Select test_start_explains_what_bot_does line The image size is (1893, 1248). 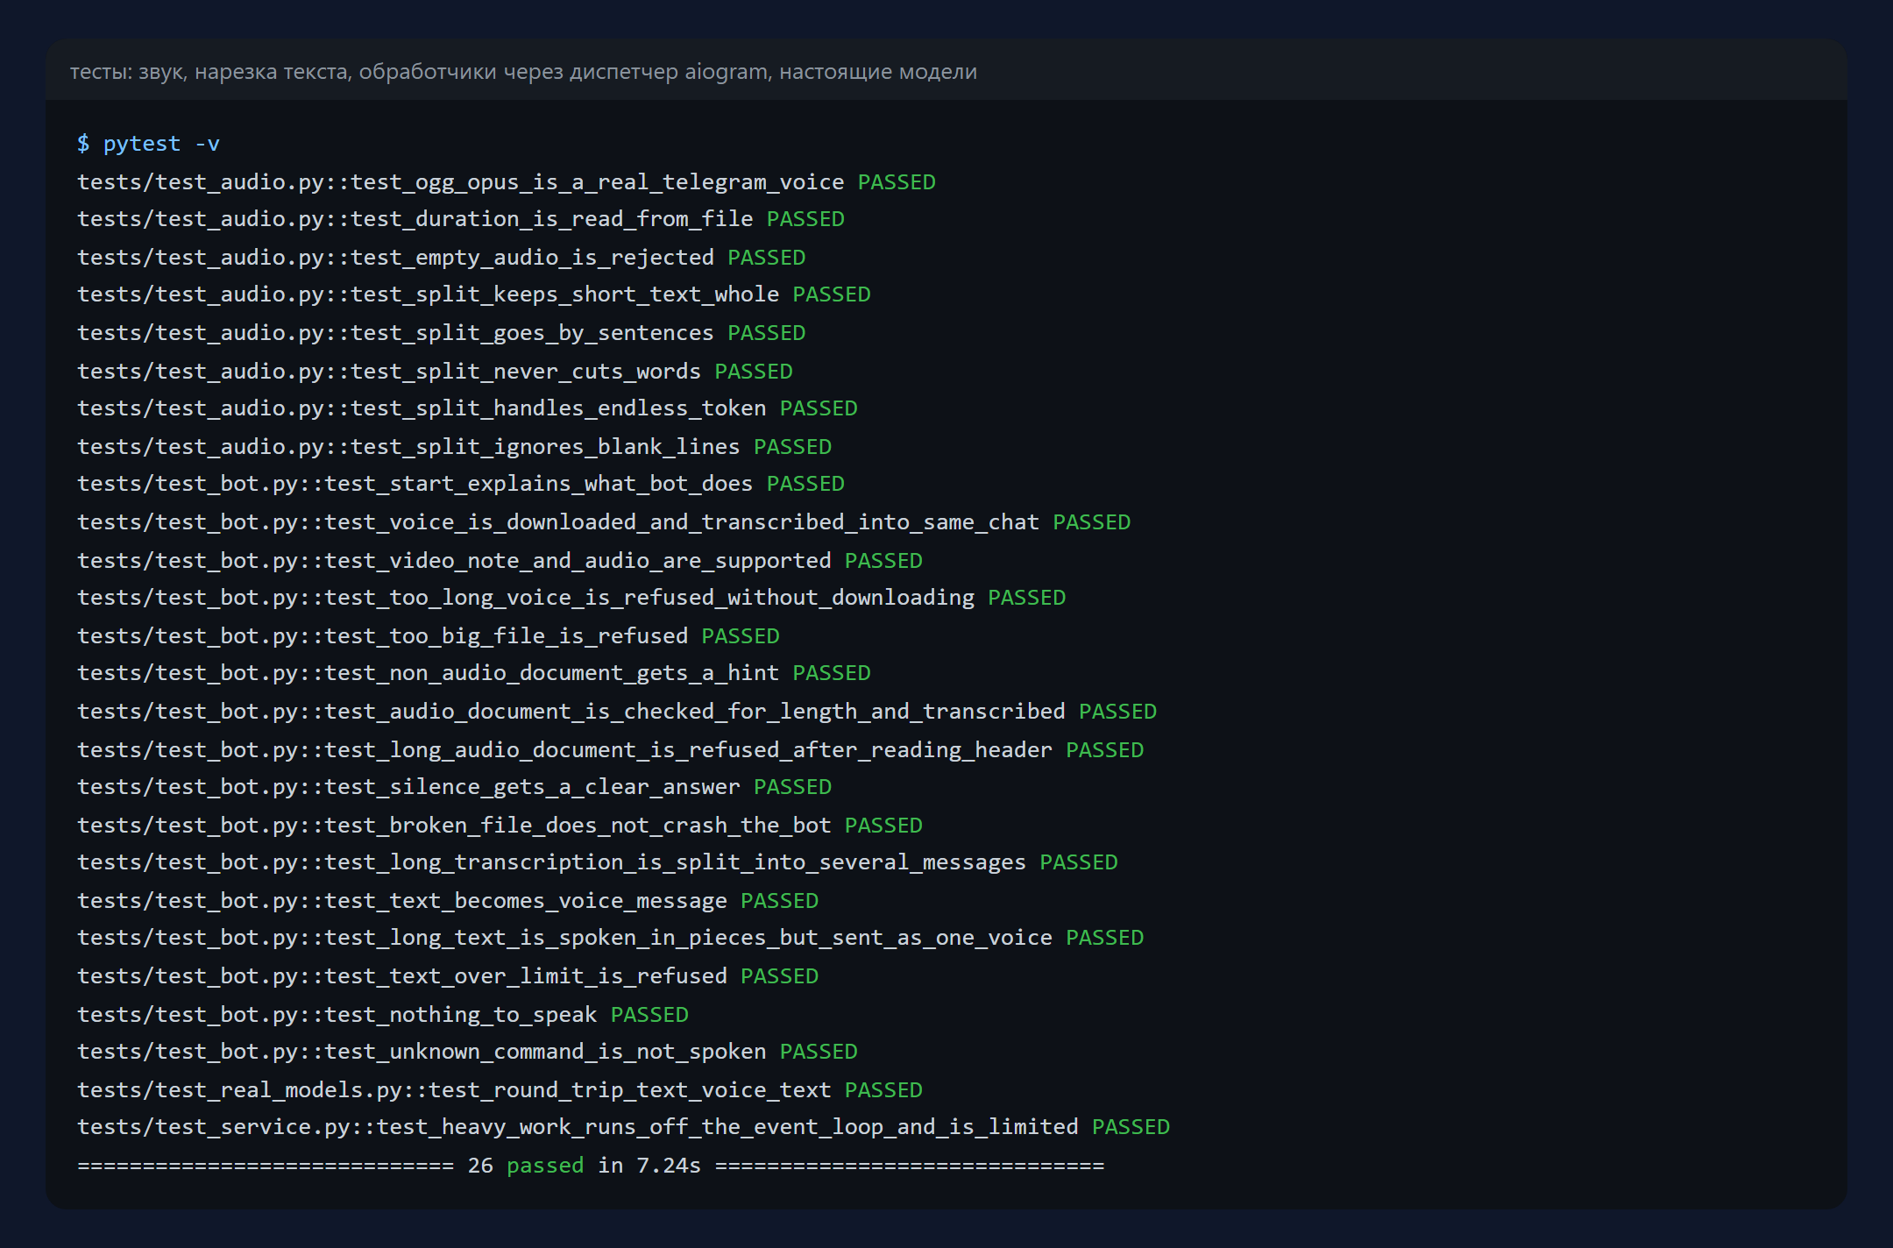[461, 484]
